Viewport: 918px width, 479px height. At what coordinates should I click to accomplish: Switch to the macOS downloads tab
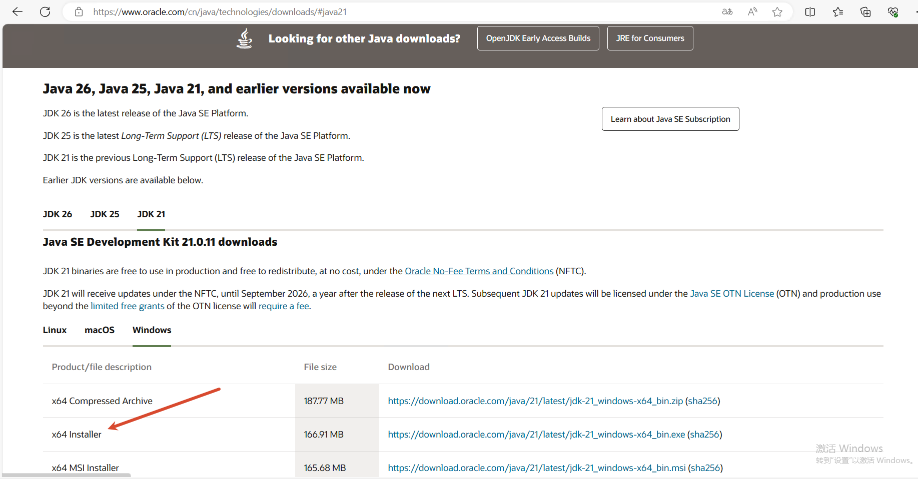coord(100,330)
